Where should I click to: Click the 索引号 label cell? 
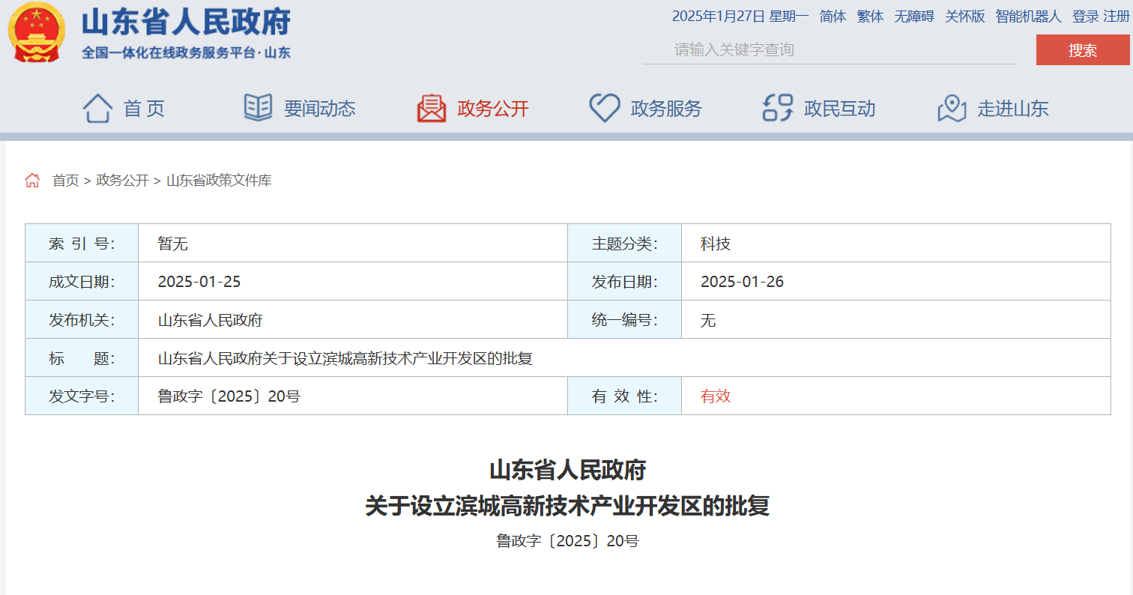(82, 244)
